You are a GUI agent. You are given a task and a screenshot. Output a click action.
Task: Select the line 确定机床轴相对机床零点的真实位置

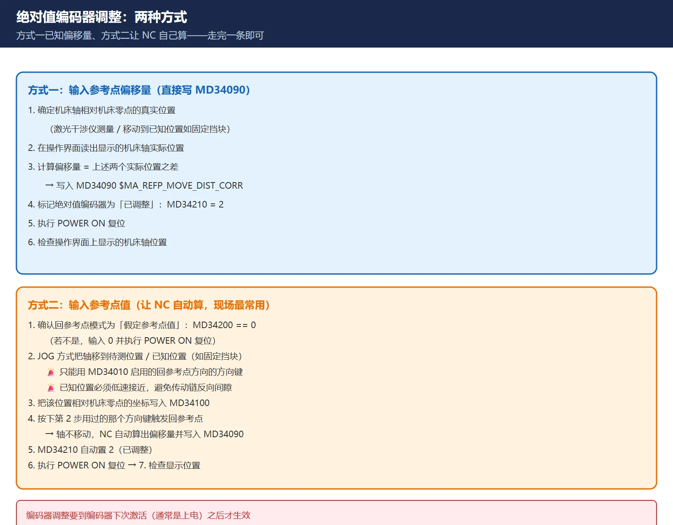pyautogui.click(x=102, y=110)
